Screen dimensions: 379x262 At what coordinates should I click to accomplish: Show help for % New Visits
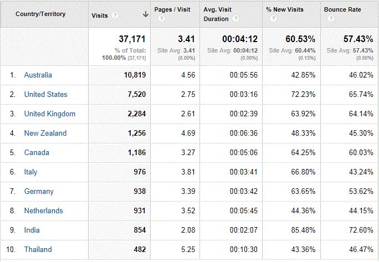(x=273, y=18)
